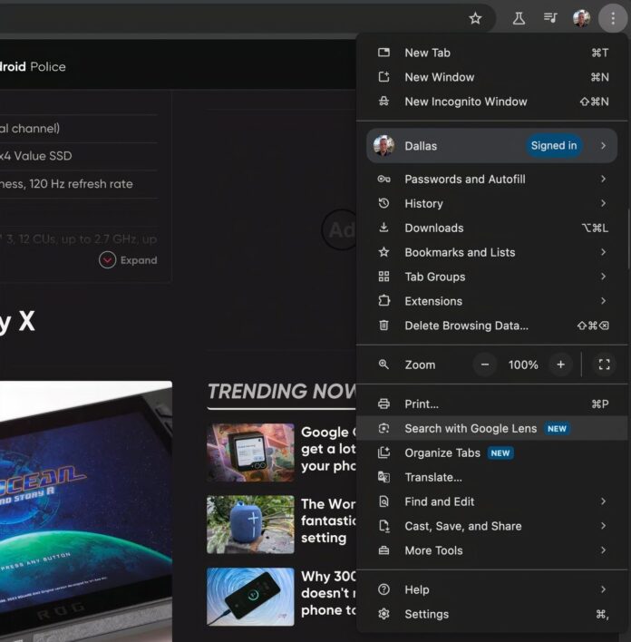Open the 'Why 300' trending article
This screenshot has width=631, height=642.
(x=328, y=593)
